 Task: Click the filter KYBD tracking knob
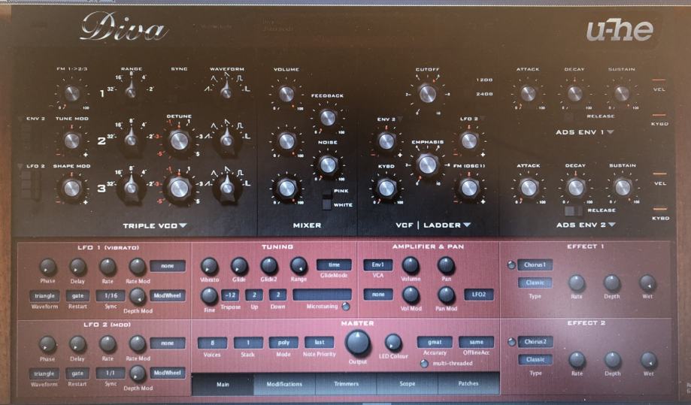pos(386,188)
